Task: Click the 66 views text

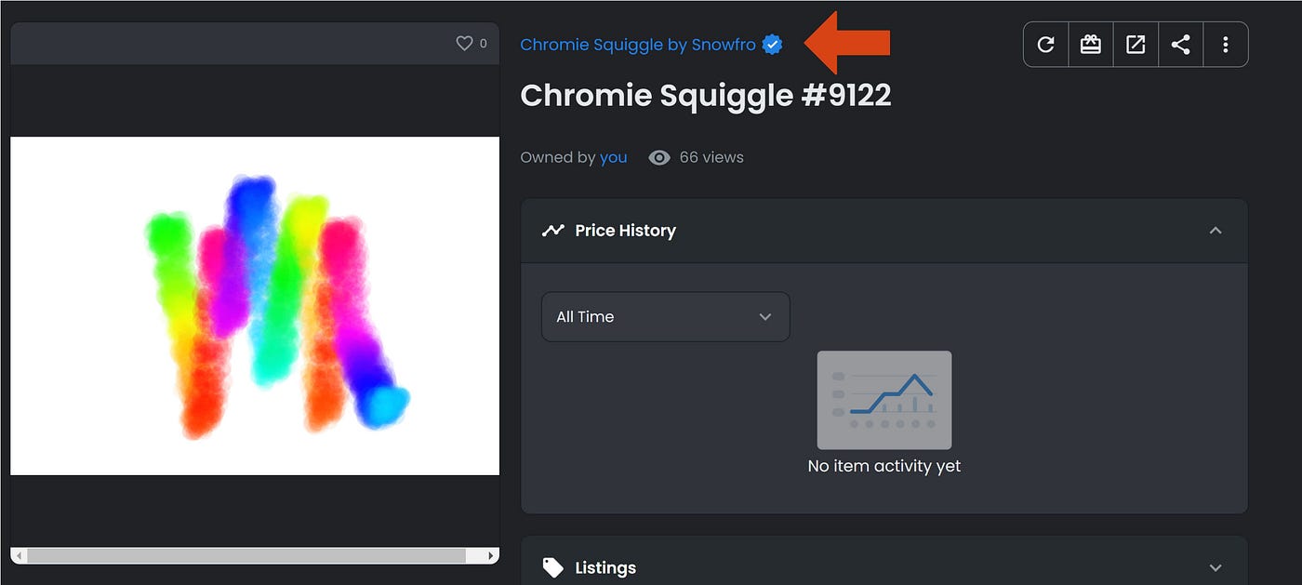Action: [711, 157]
